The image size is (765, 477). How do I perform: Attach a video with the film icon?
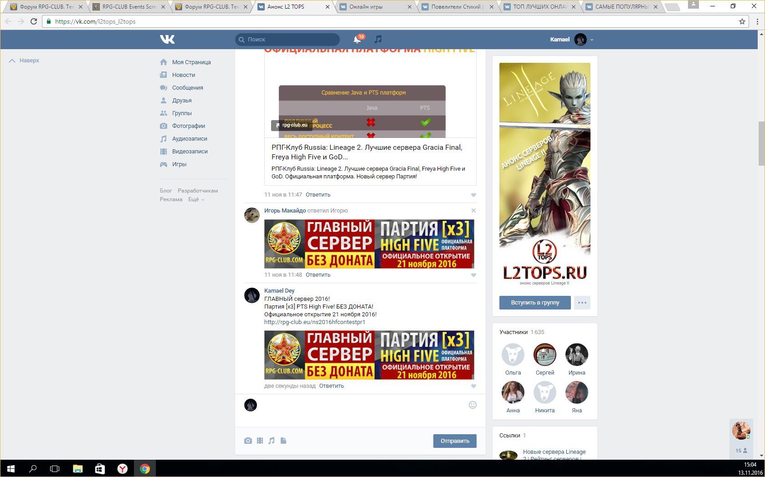coord(260,441)
